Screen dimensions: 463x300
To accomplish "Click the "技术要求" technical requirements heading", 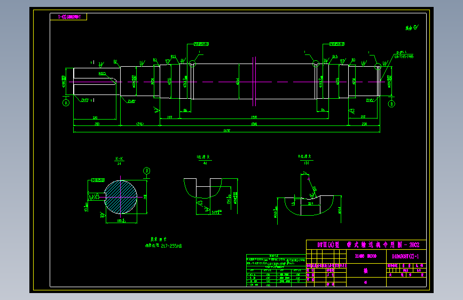I will tap(159, 239).
